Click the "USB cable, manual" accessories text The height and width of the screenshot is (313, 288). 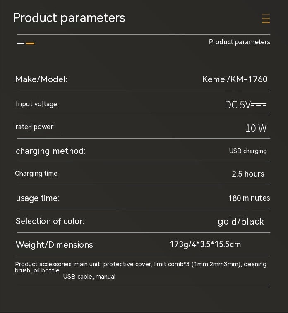click(x=89, y=277)
